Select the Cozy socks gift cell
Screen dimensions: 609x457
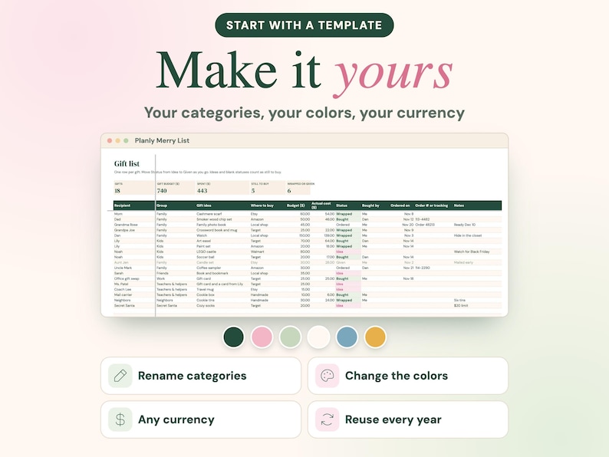206,306
